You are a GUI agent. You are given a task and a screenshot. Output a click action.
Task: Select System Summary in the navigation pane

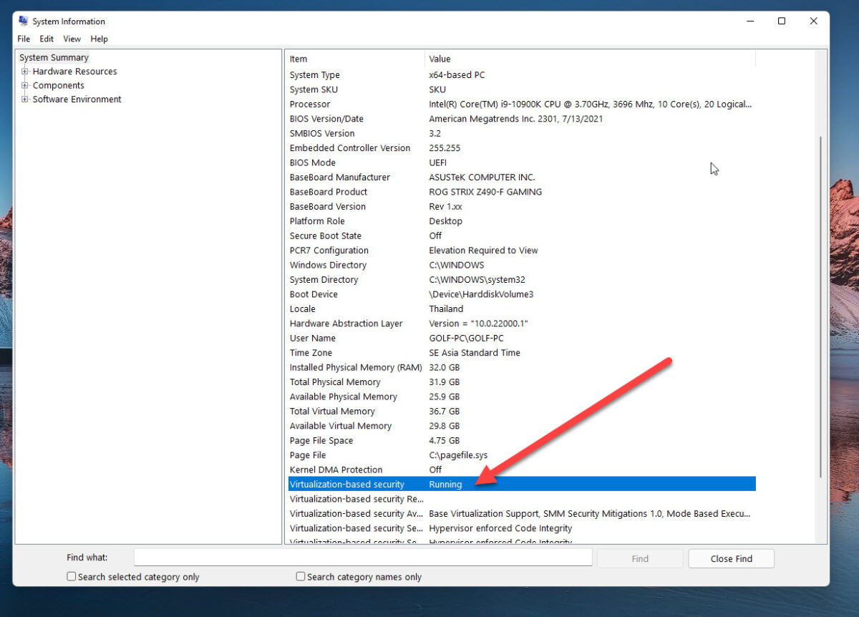point(54,57)
